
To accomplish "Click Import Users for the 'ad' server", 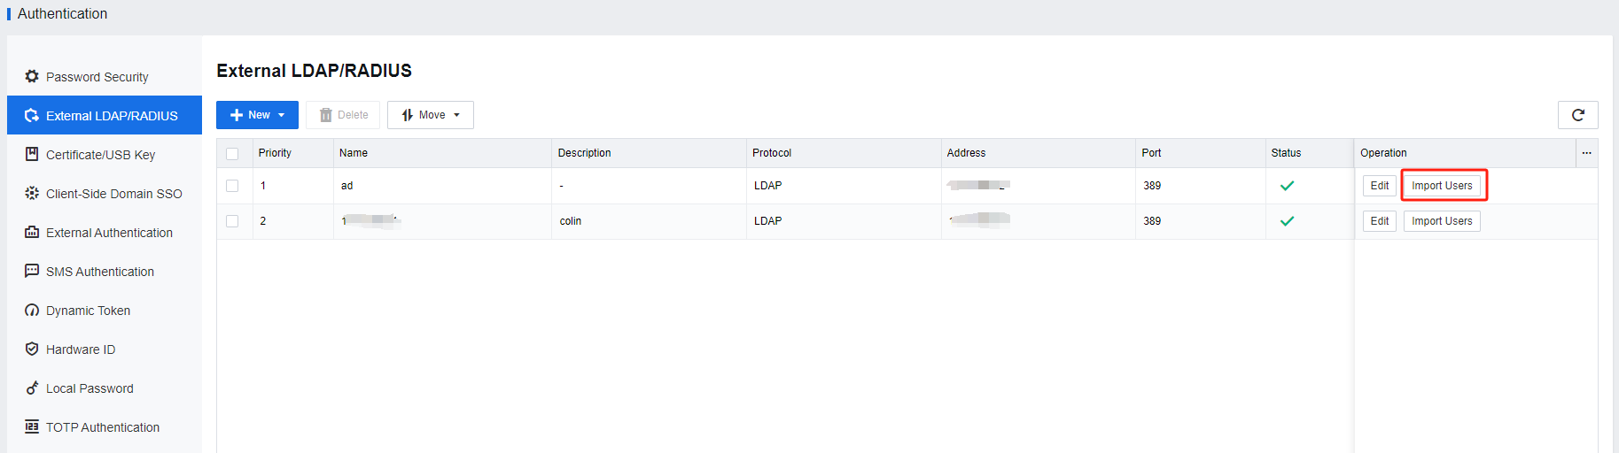I will click(x=1442, y=186).
